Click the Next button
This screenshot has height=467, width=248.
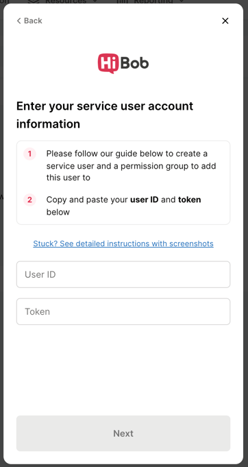click(123, 433)
